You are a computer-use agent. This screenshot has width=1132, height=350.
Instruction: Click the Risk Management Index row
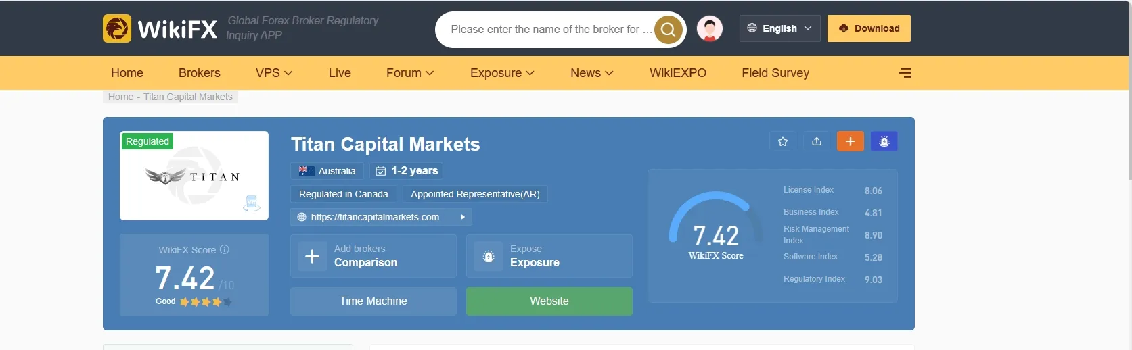pyautogui.click(x=833, y=235)
